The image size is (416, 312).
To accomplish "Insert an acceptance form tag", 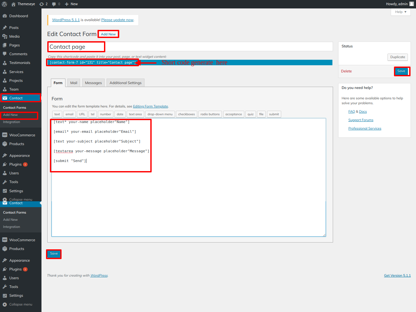I will pyautogui.click(x=233, y=114).
